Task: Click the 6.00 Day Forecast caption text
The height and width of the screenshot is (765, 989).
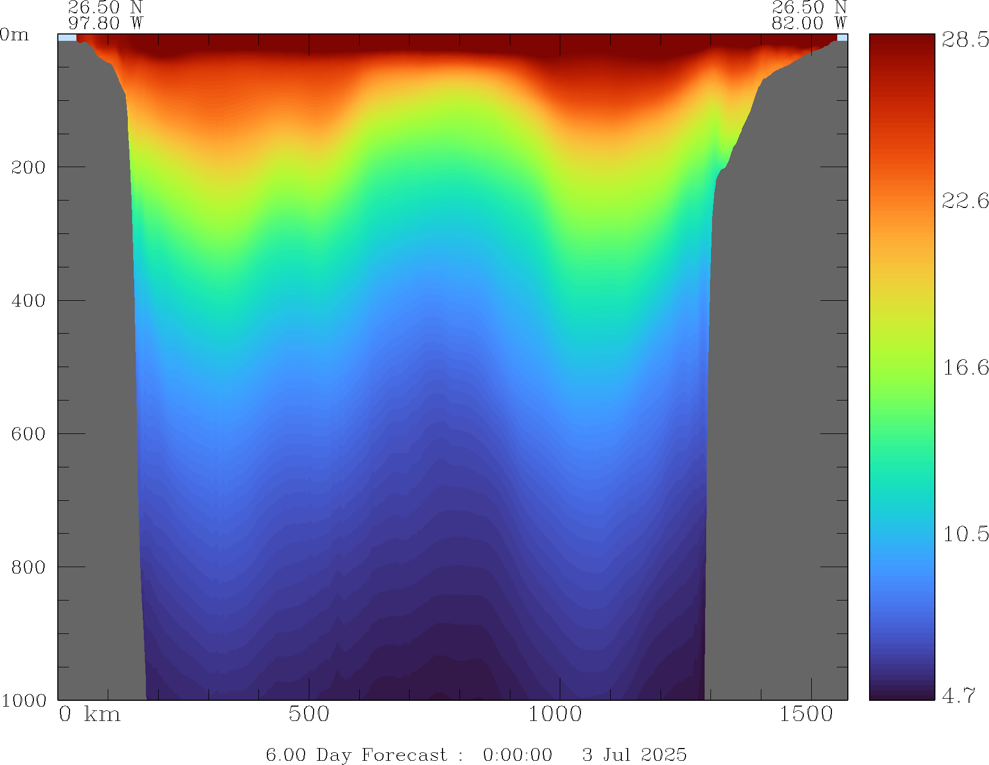Action: pyautogui.click(x=364, y=754)
